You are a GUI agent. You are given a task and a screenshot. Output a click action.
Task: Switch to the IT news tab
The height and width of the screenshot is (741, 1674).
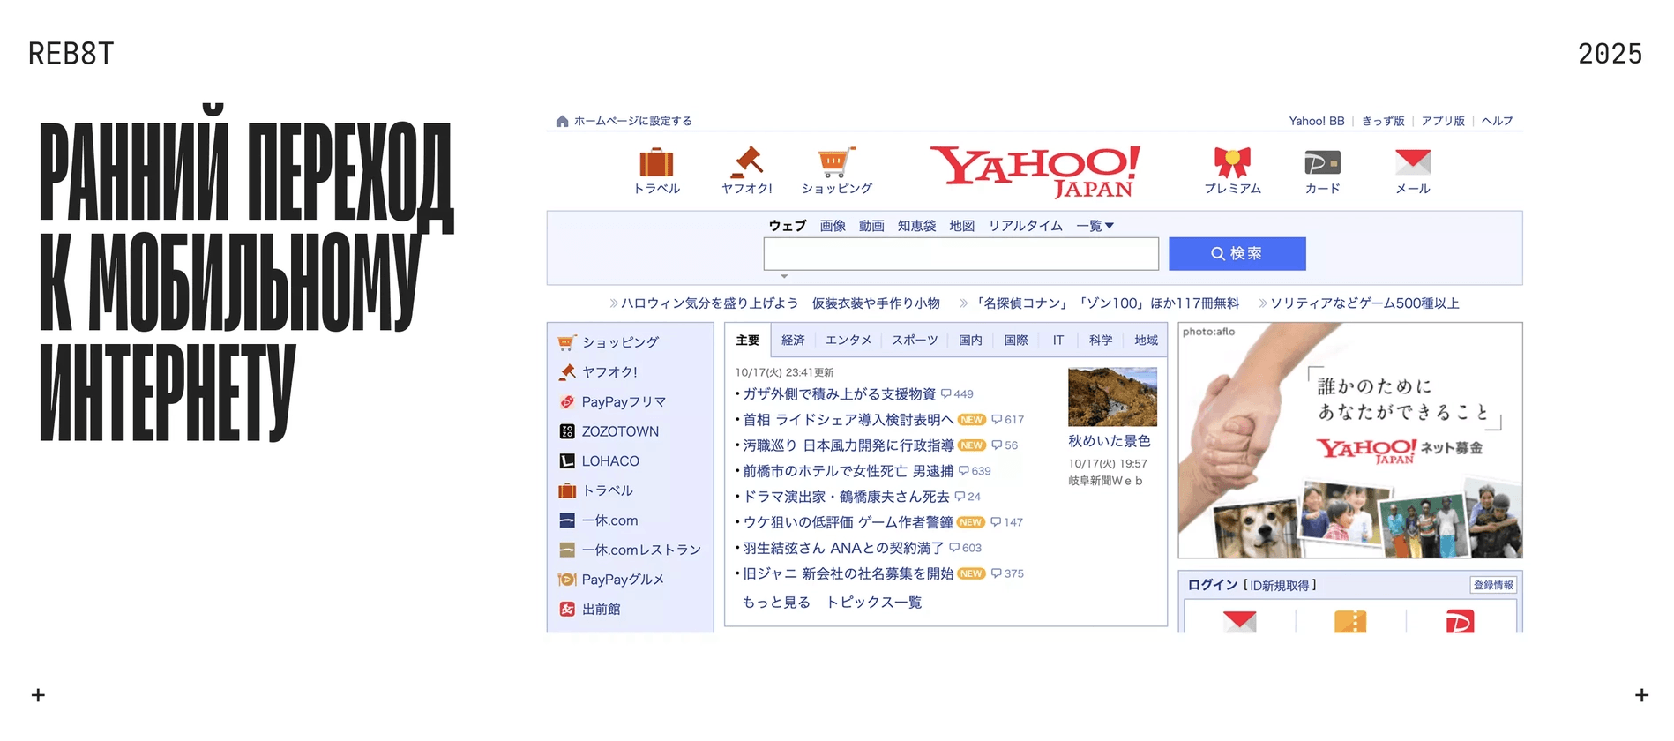(x=1058, y=341)
